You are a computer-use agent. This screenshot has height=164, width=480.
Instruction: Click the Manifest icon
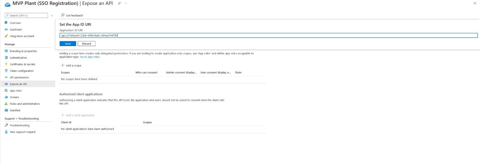point(6,110)
